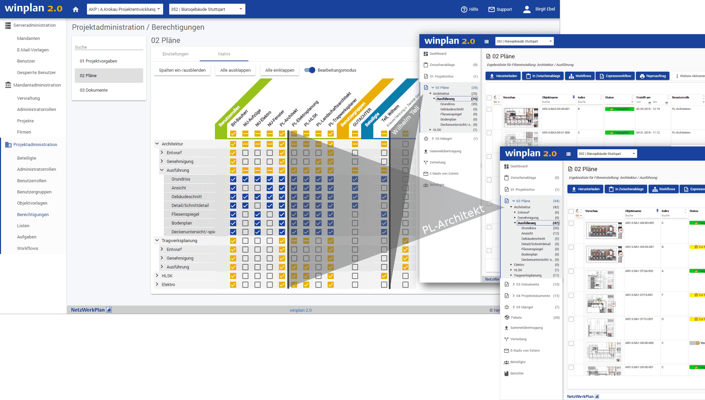Expand the HLSK matrix row
705x400 pixels.
(157, 276)
